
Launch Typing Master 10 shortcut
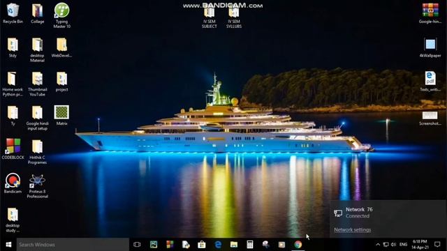click(62, 15)
